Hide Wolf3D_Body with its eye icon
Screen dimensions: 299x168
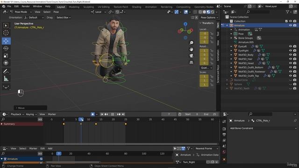click(x=291, y=55)
